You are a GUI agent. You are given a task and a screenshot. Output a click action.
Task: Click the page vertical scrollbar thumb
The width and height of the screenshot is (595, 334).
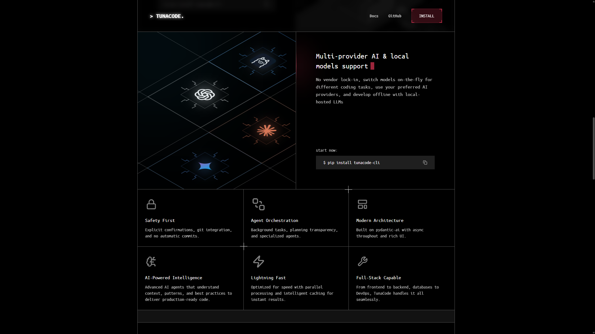click(593, 148)
